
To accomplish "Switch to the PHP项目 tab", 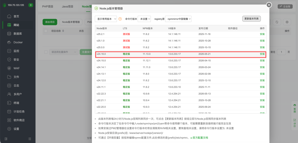I will click(x=48, y=6).
